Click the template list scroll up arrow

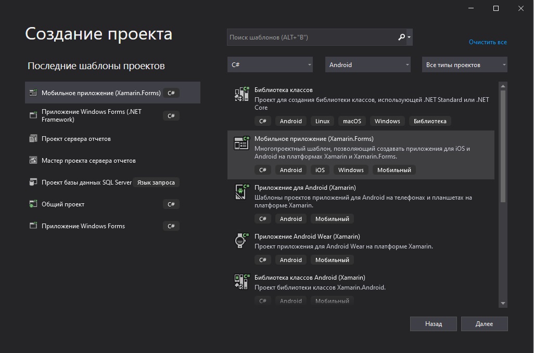[503, 86]
